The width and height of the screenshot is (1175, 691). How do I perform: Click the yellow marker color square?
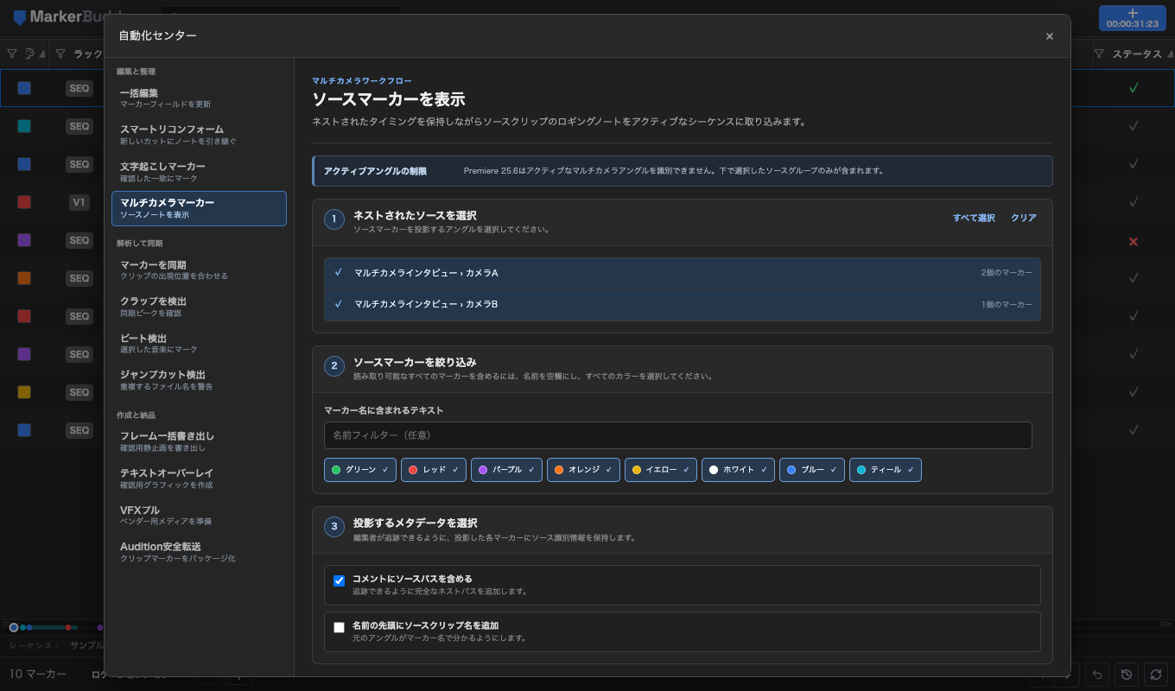point(24,392)
